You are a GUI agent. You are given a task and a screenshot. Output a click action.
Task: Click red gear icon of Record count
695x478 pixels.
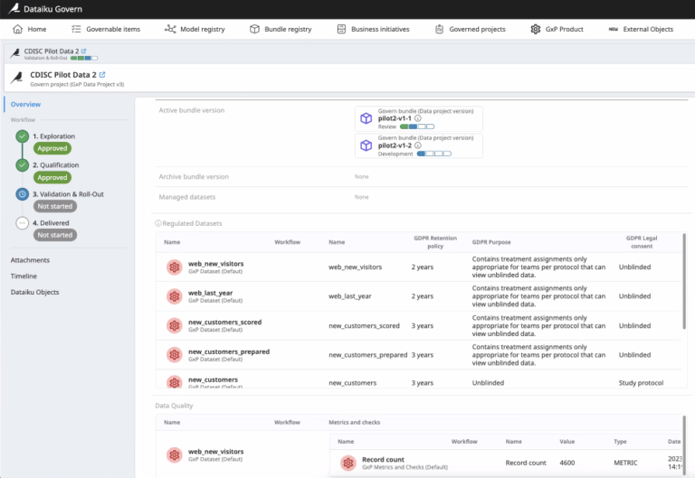coord(348,463)
